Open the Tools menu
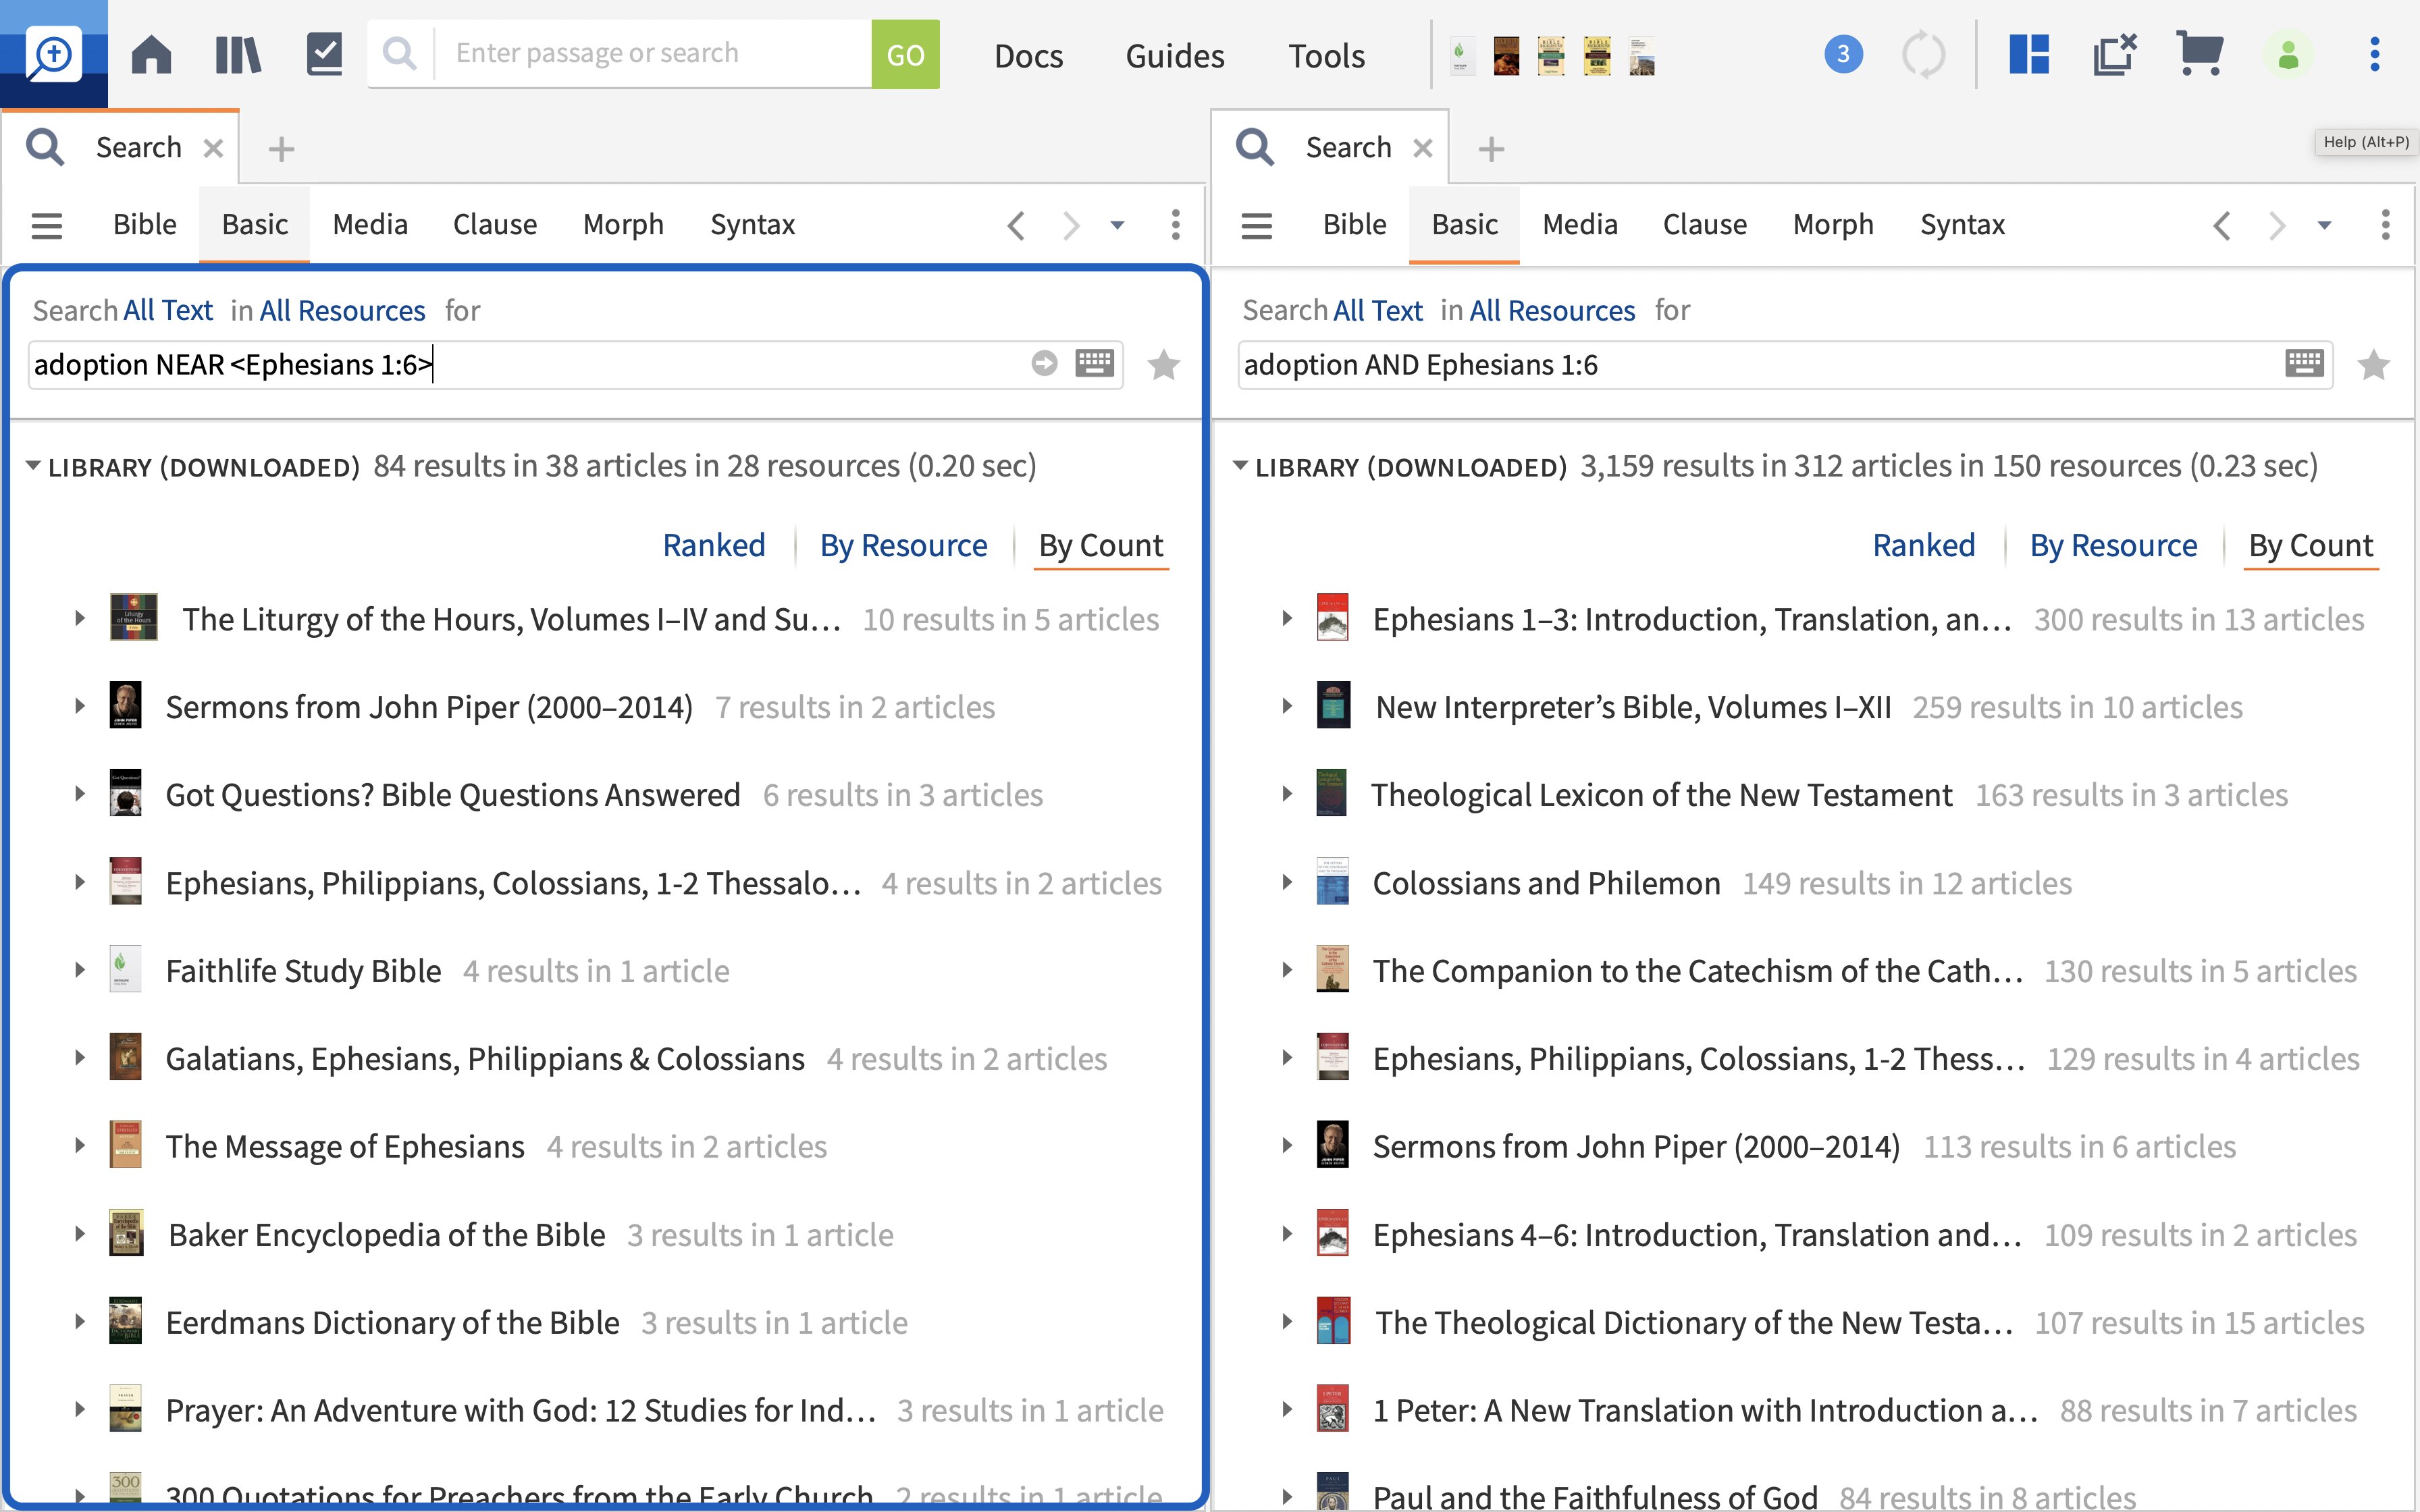 point(1326,56)
